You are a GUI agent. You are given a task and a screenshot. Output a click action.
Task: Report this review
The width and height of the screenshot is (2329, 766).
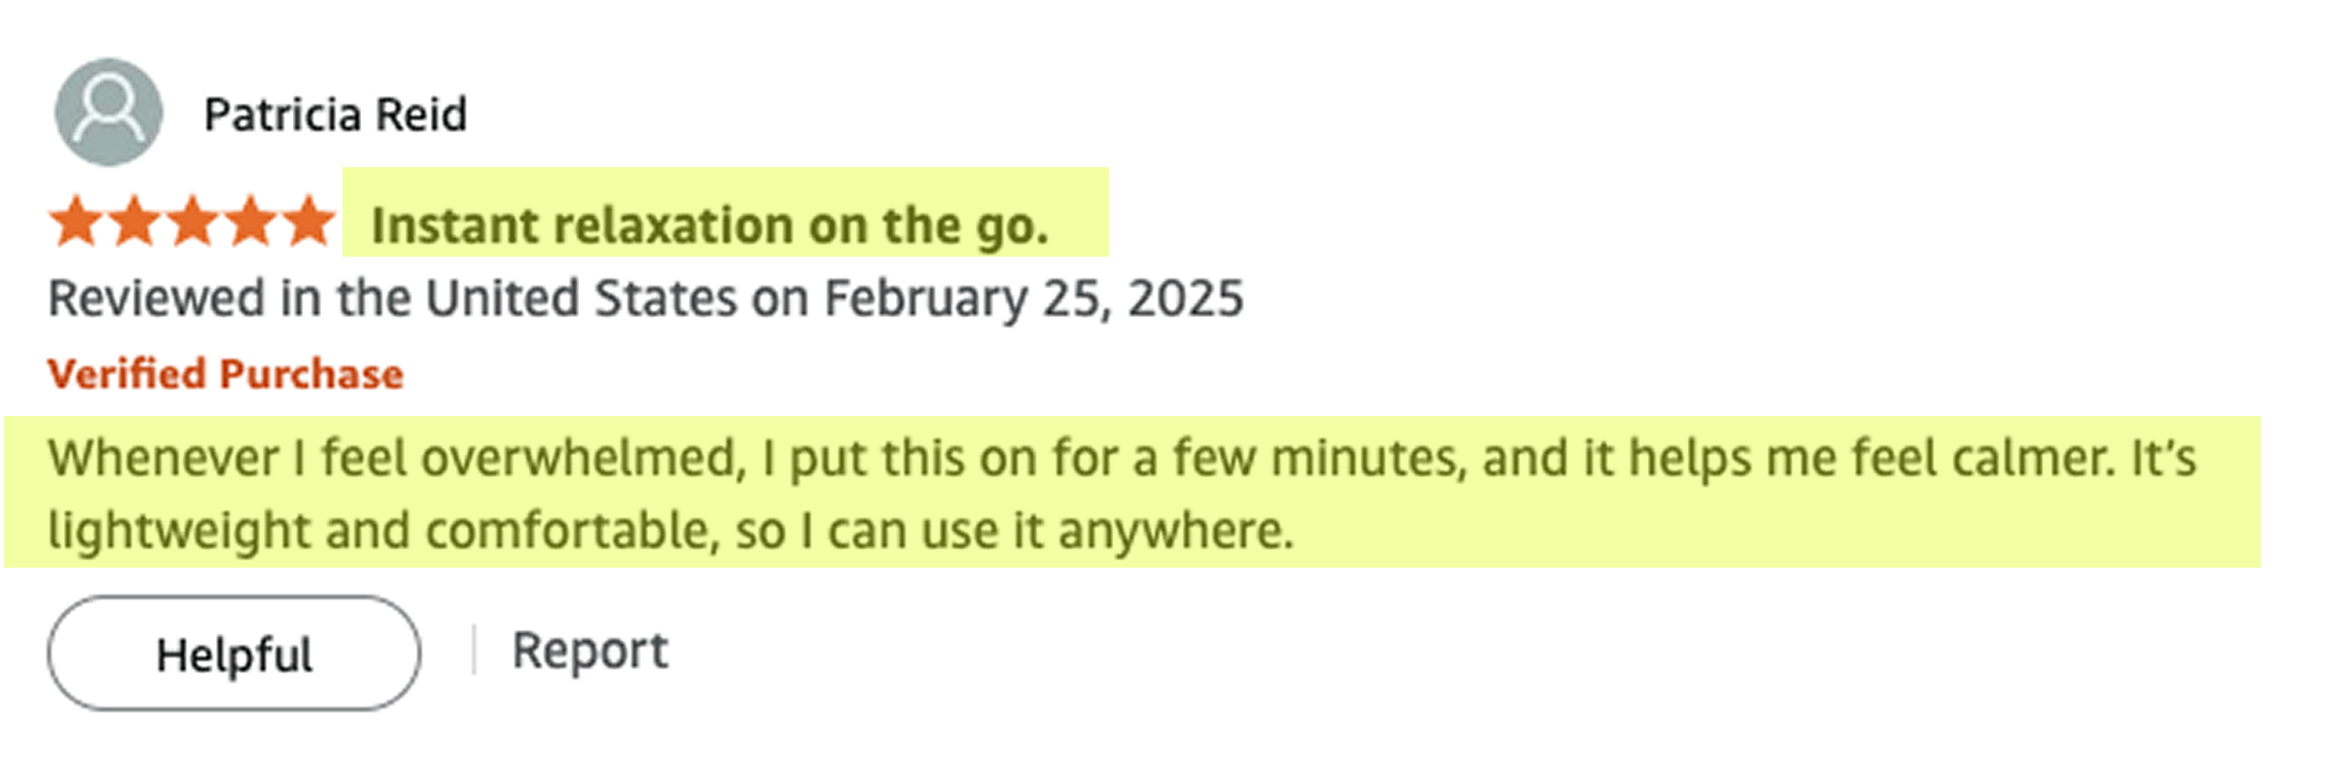coord(591,650)
